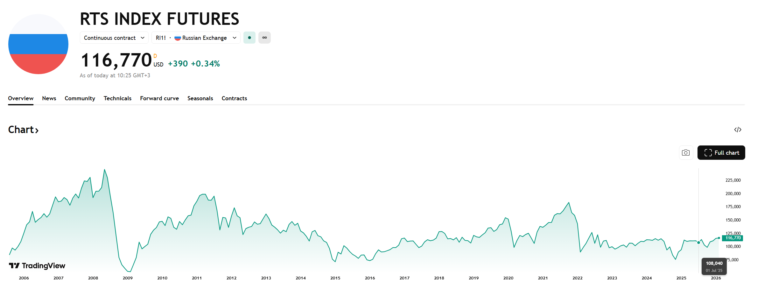Viewport: 757px width, 289px height.
Task: Click the small Russian Exchange flag icon
Action: click(178, 38)
